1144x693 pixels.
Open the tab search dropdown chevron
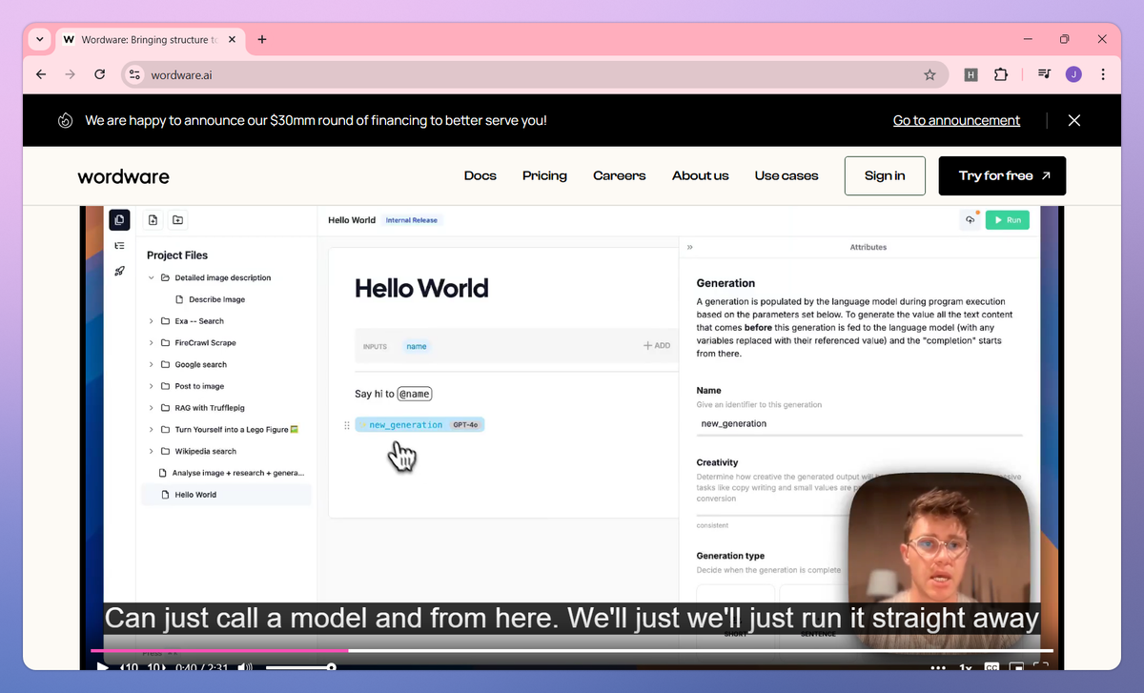point(39,39)
